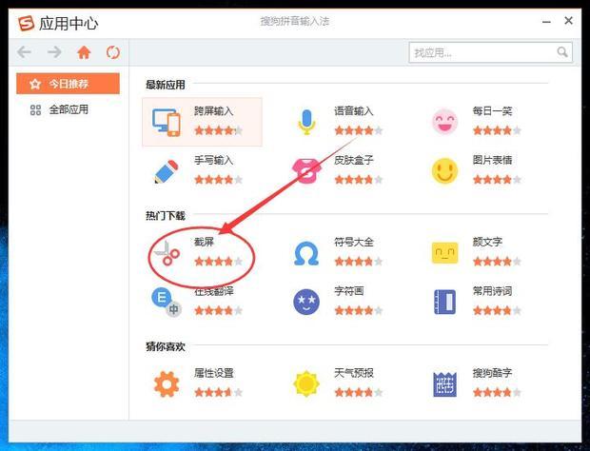Open the 手写输入 pencil icon
This screenshot has width=590, height=451.
click(x=167, y=171)
